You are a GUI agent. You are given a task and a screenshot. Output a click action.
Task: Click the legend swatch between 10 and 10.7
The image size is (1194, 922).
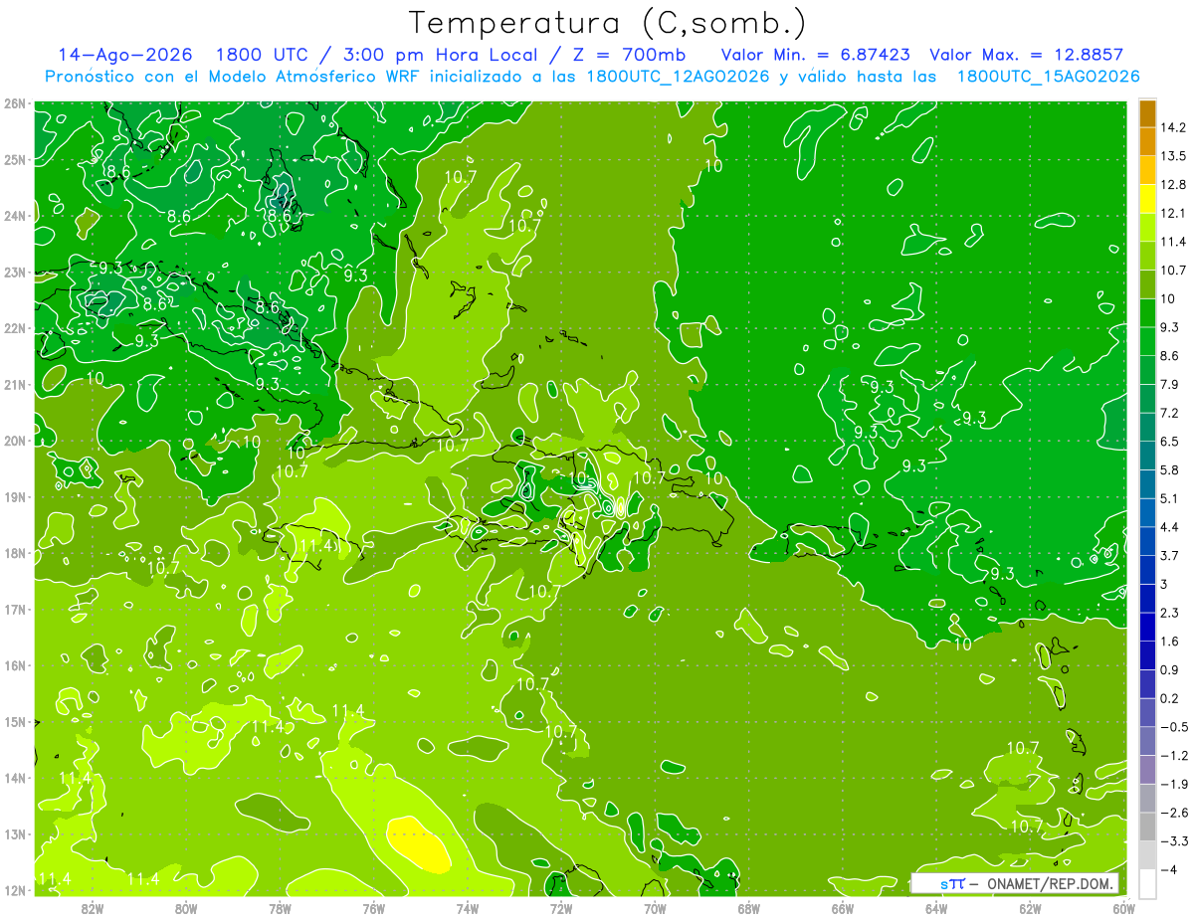tap(1147, 284)
